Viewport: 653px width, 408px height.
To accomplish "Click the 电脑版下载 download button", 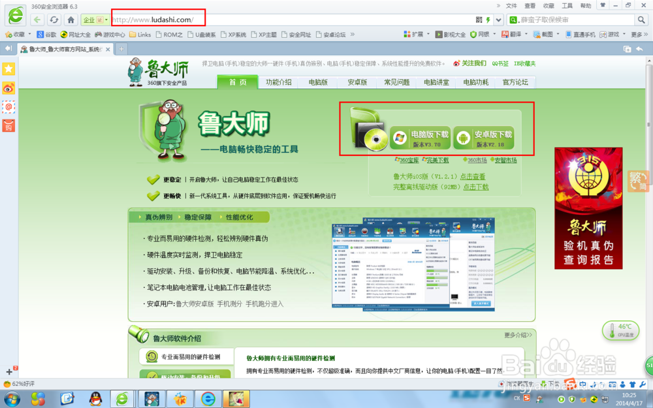I will coord(421,138).
